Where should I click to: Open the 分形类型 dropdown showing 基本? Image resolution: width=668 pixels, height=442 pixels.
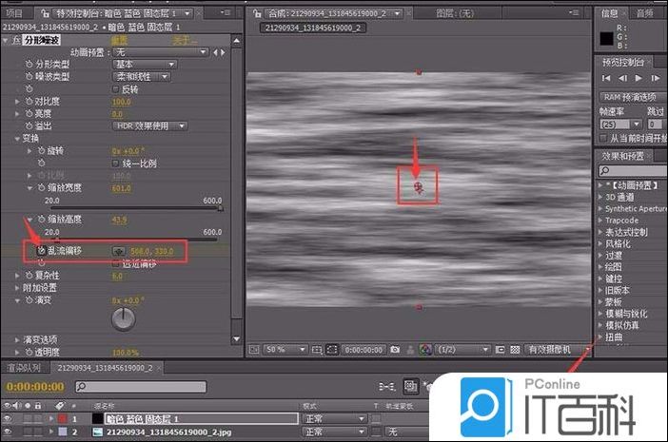click(x=145, y=65)
